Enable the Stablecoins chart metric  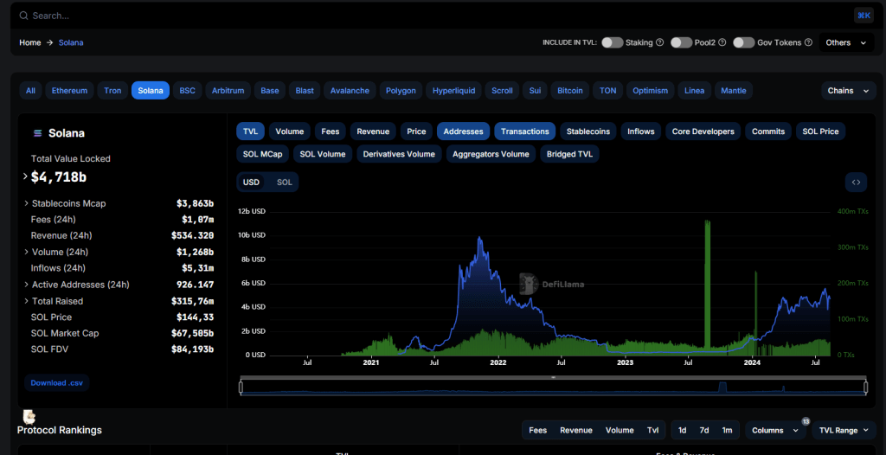[588, 131]
